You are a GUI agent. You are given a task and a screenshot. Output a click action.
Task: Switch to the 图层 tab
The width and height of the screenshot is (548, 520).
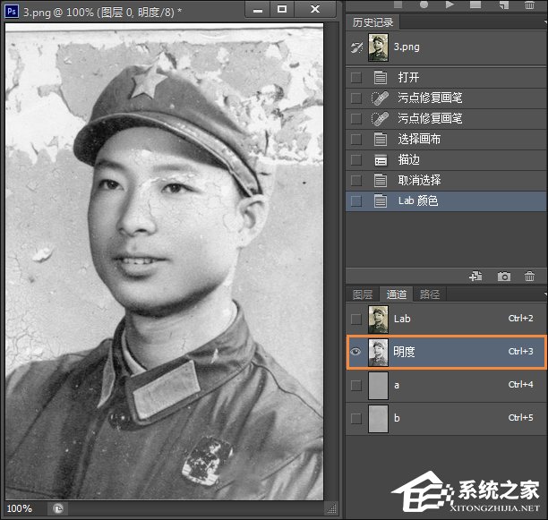363,294
